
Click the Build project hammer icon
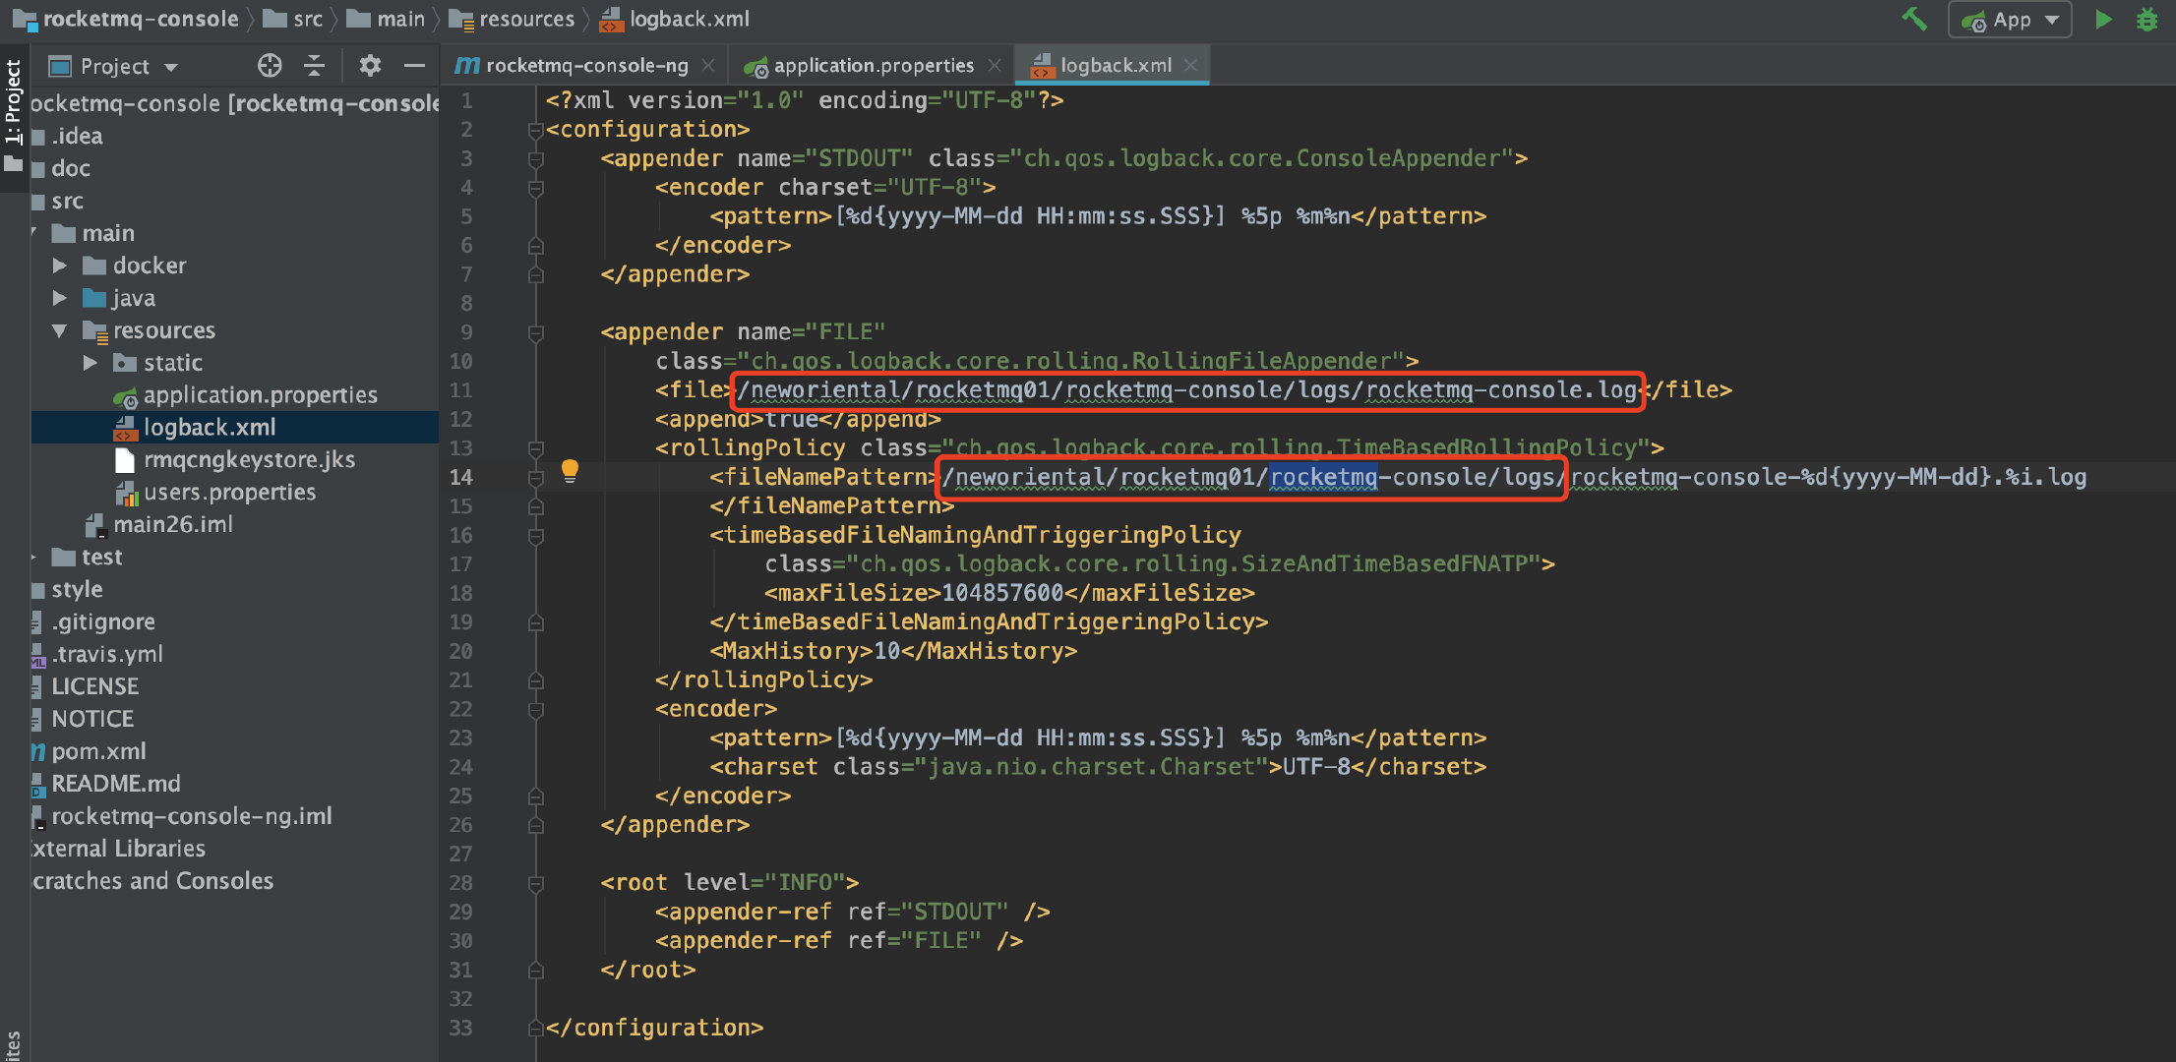tap(1913, 19)
